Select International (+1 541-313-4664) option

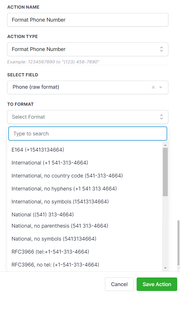tap(84, 163)
